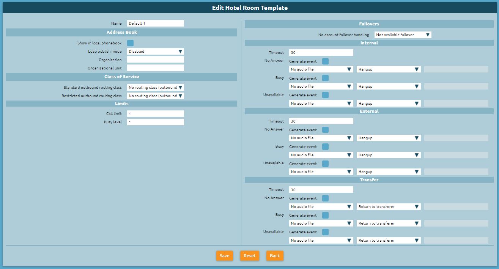Screen dimensions: 499x269
Task: Open Transfer No Answer Return to transferer dropdown
Action: click(389, 206)
